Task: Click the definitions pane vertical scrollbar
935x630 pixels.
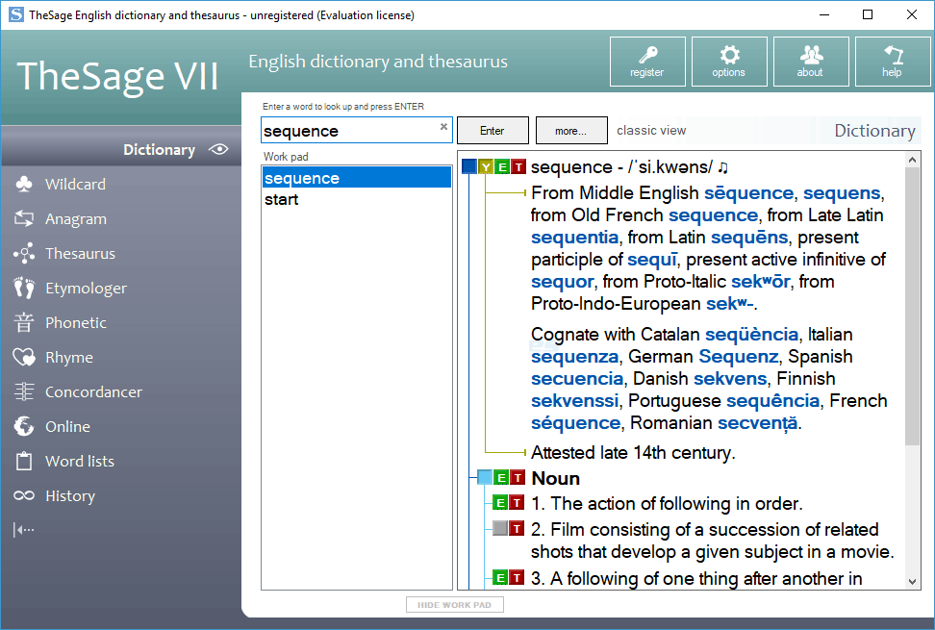Action: [912, 308]
